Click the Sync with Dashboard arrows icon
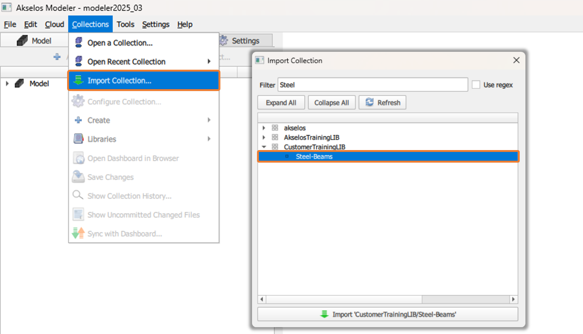Viewport: 583px width, 334px height. (79, 233)
